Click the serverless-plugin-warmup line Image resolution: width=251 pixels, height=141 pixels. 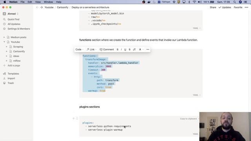[105, 130]
